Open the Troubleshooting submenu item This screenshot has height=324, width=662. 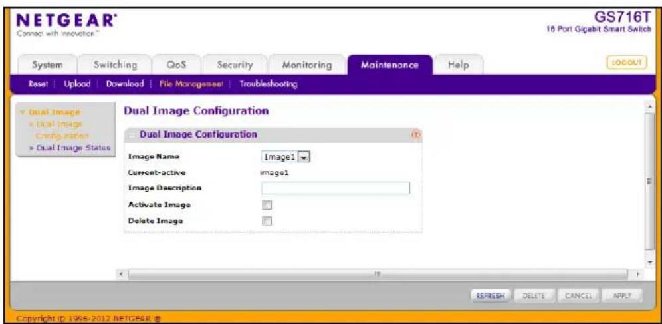[x=269, y=84]
